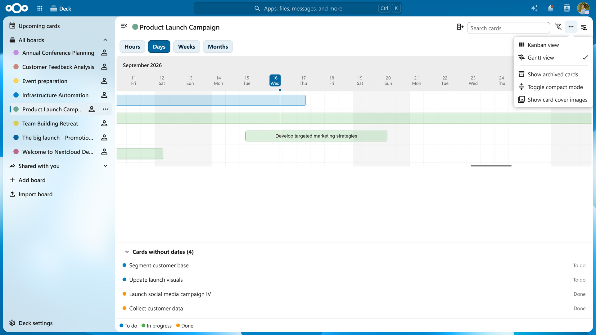Open the notifications bell

550,8
